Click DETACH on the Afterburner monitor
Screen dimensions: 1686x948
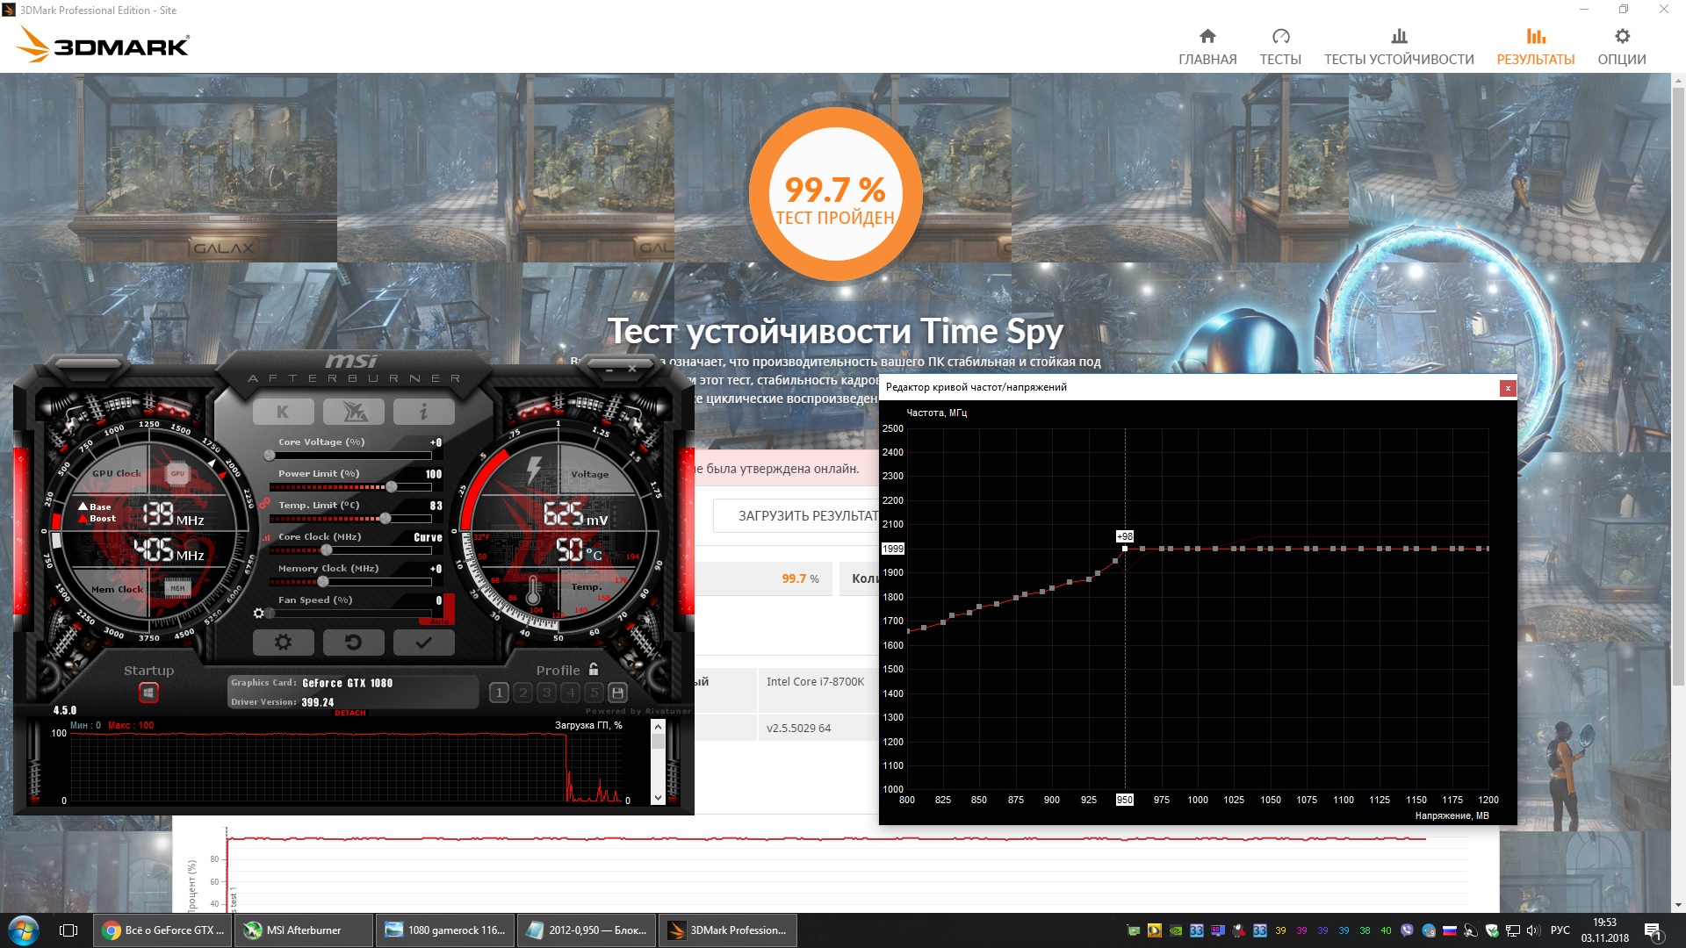[x=349, y=713]
